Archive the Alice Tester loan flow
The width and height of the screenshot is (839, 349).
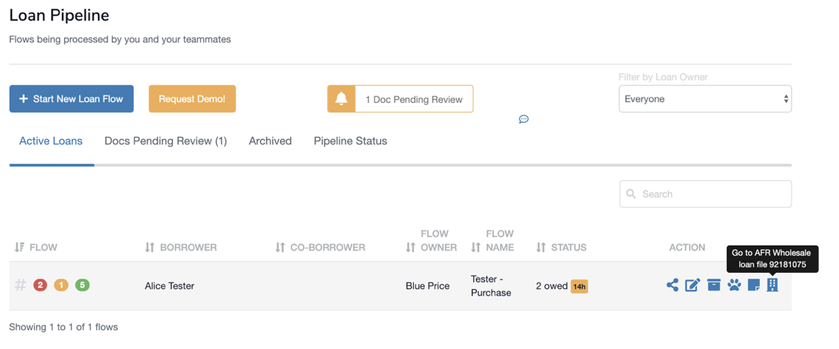(x=713, y=285)
